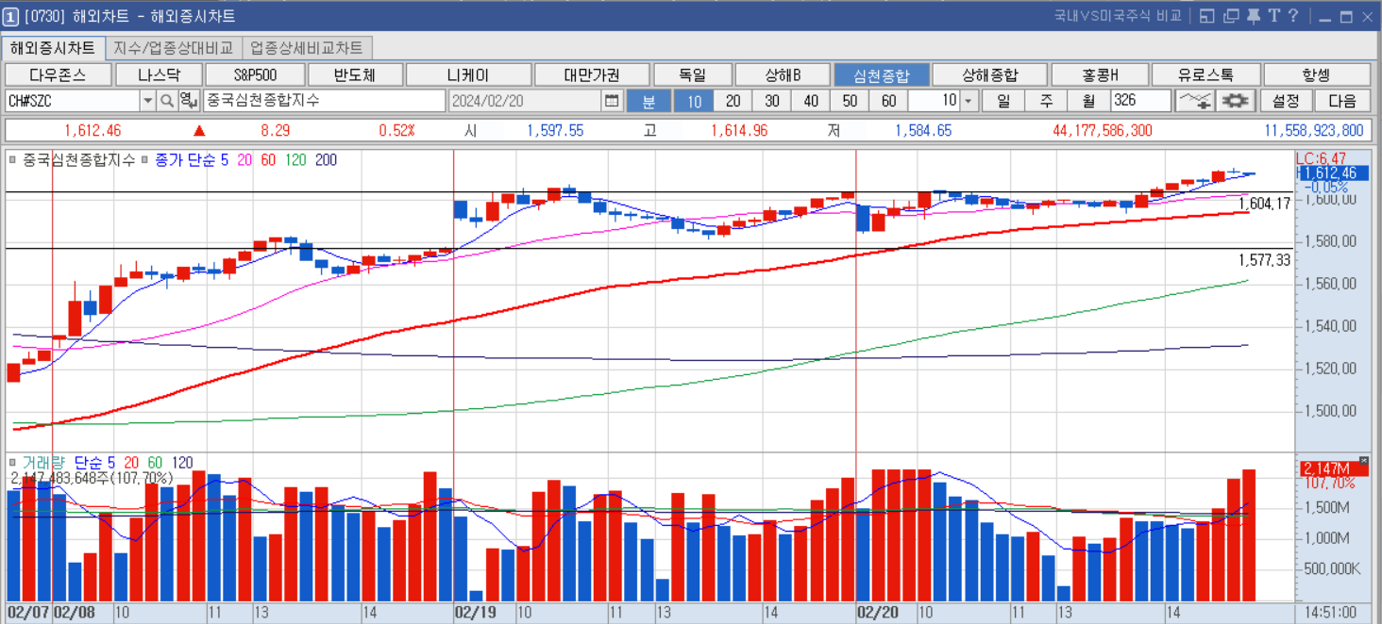This screenshot has width=1382, height=624.
Task: Switch to 지수/업종상대비교 tab
Action: (x=173, y=47)
